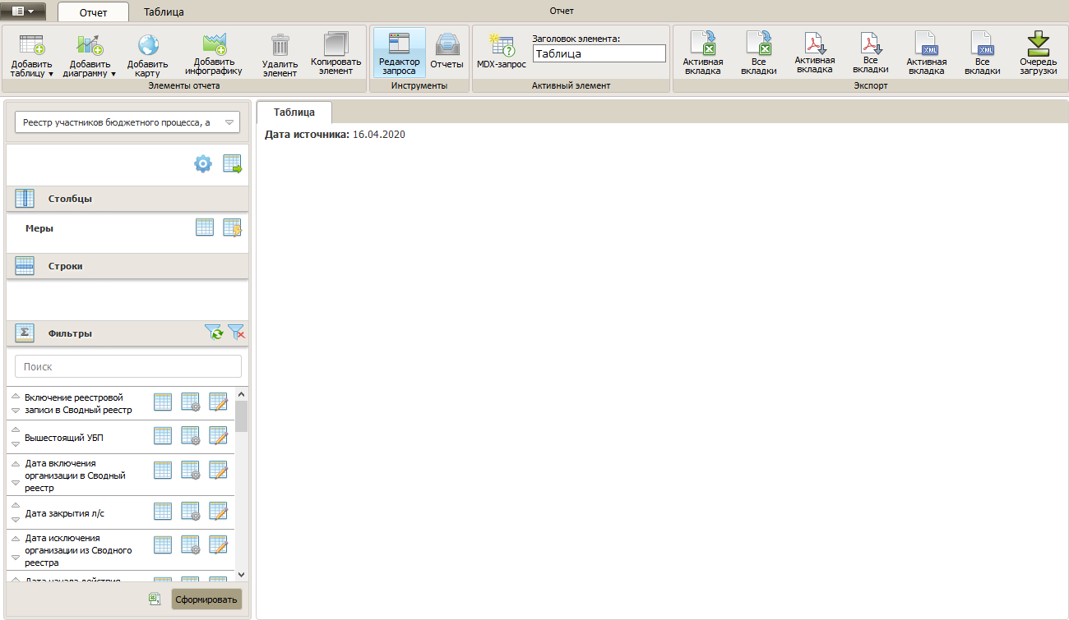Export Все вкладки to XML
Viewport: 1069px width, 620px height.
click(x=982, y=53)
